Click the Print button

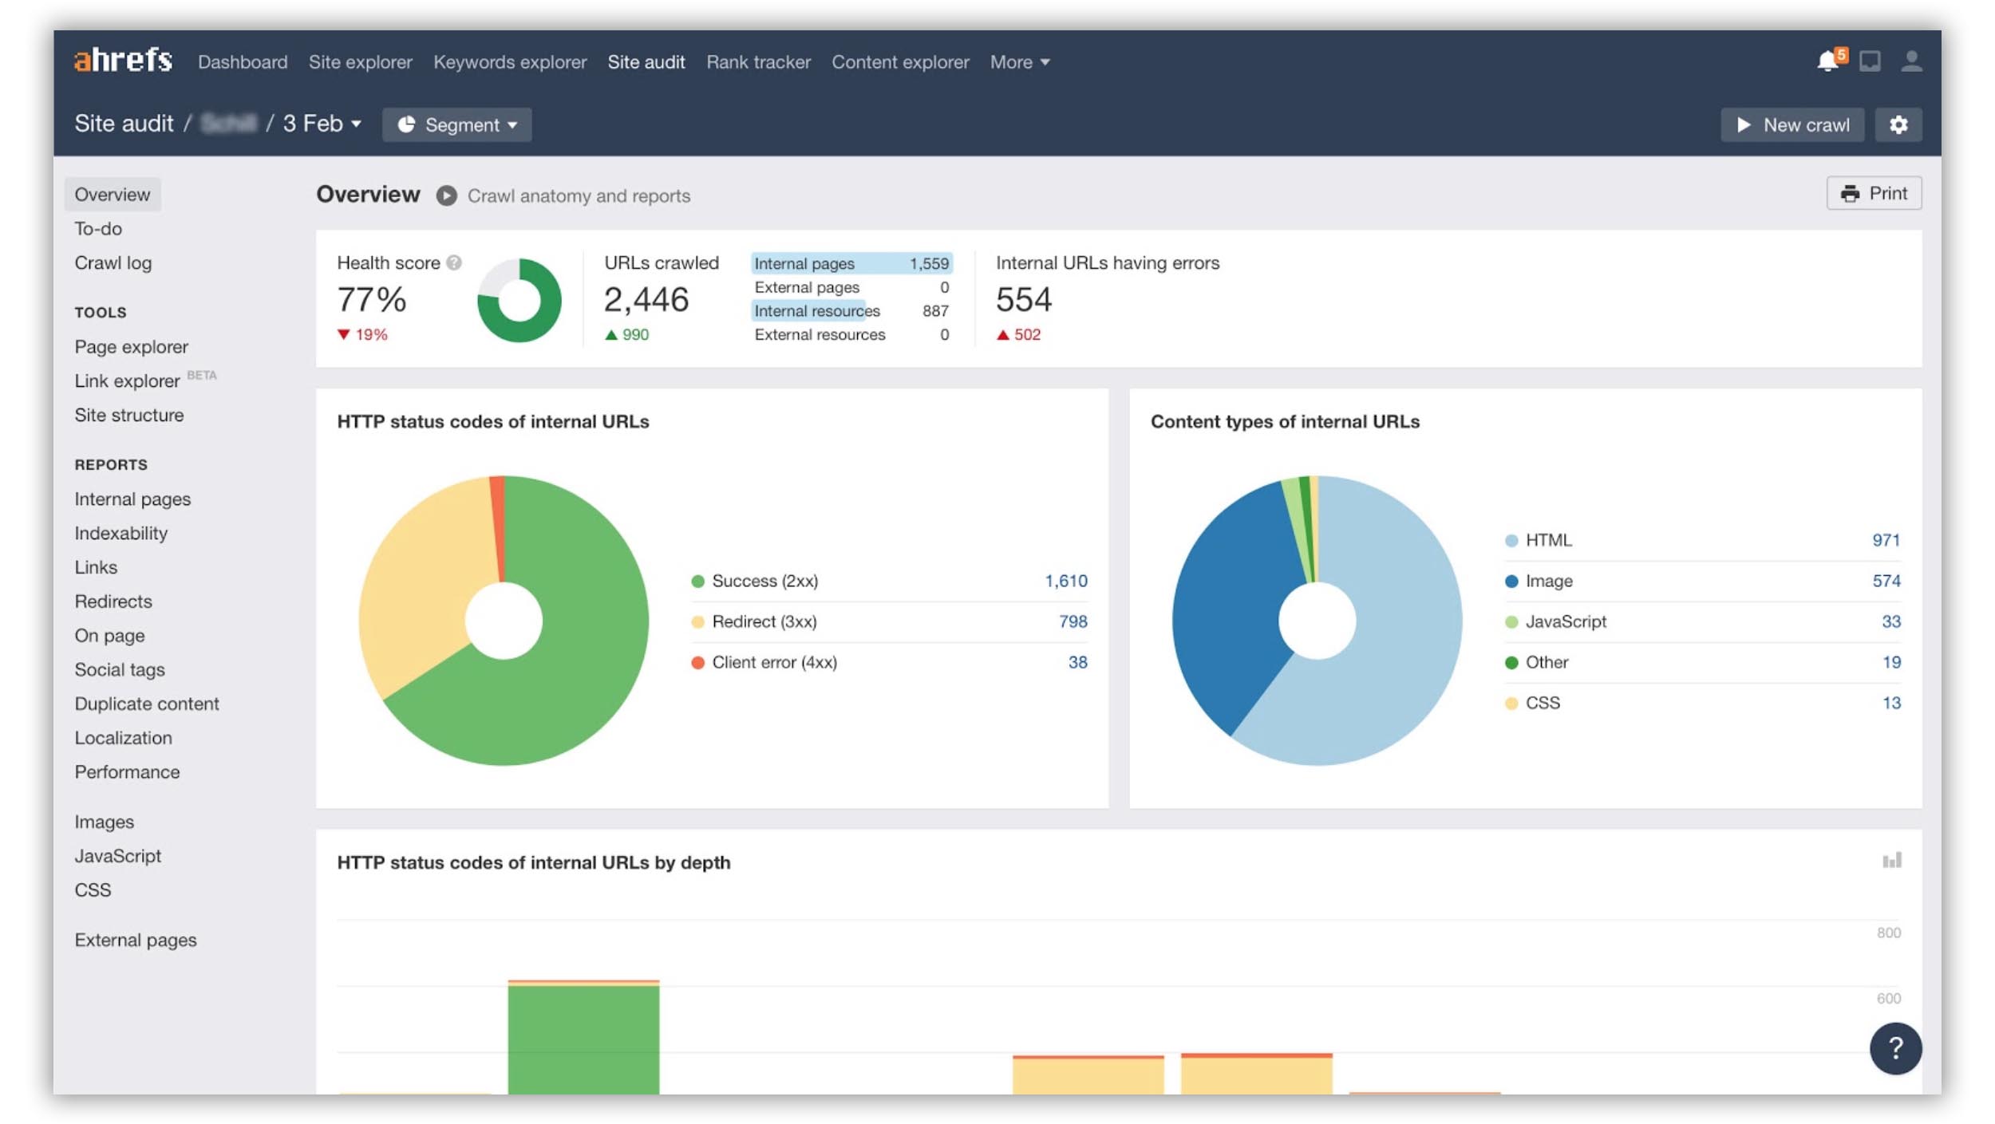[1874, 193]
